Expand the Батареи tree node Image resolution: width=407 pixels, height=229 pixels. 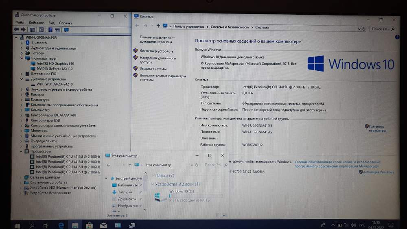point(22,53)
